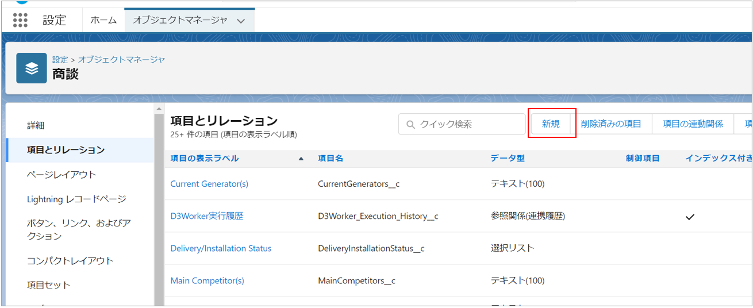This screenshot has height=308, width=753.
Task: Click the 新規 button
Action: (551, 124)
